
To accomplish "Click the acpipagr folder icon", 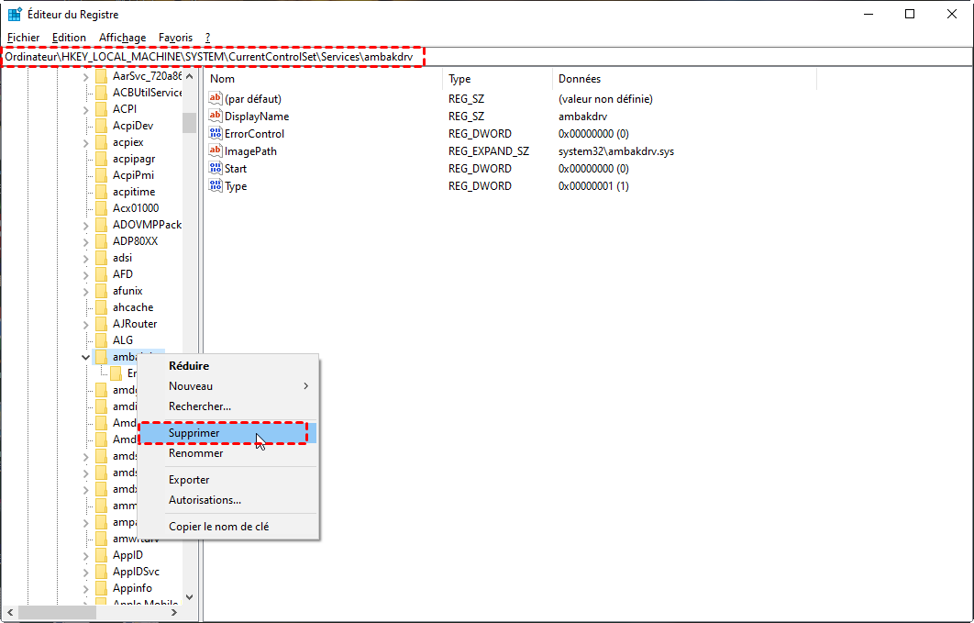I will pos(101,159).
